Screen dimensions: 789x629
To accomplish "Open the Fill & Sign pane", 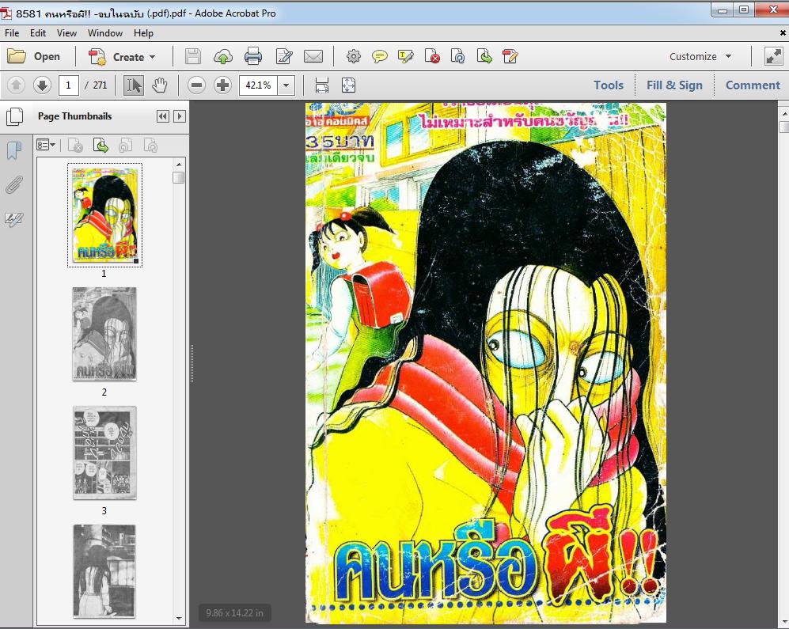I will click(674, 85).
